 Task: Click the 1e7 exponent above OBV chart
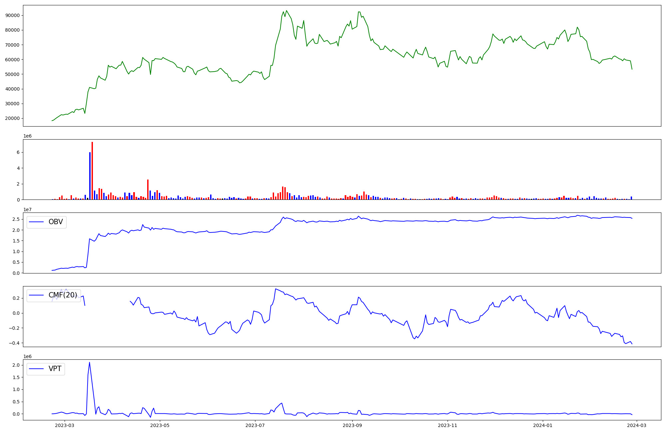click(28, 210)
